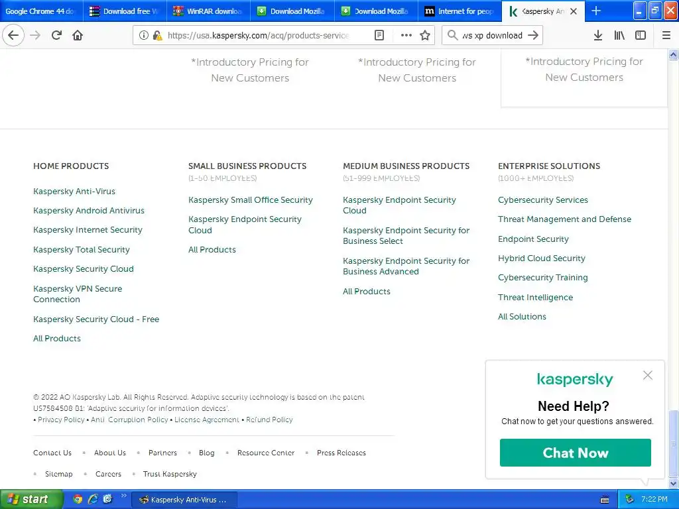679x509 pixels.
Task: Open Resource Center footer link
Action: pyautogui.click(x=266, y=453)
